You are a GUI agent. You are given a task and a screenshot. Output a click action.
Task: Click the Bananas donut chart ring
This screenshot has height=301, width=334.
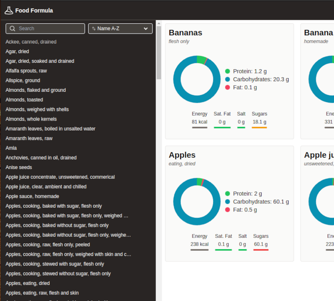[x=176, y=80]
